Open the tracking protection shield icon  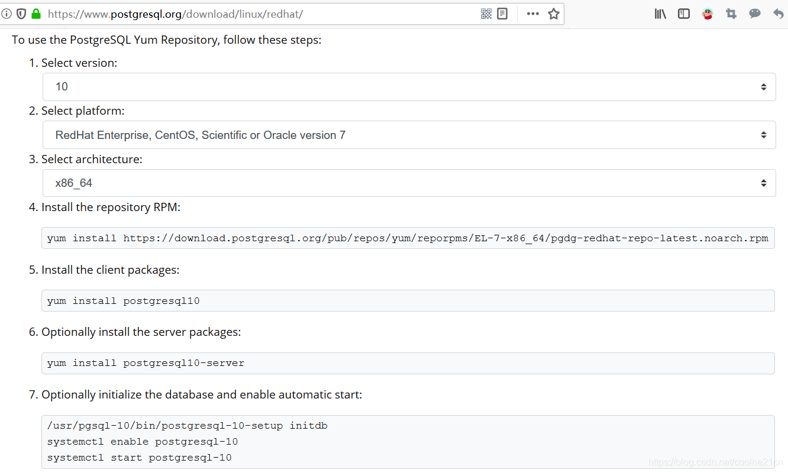(21, 14)
